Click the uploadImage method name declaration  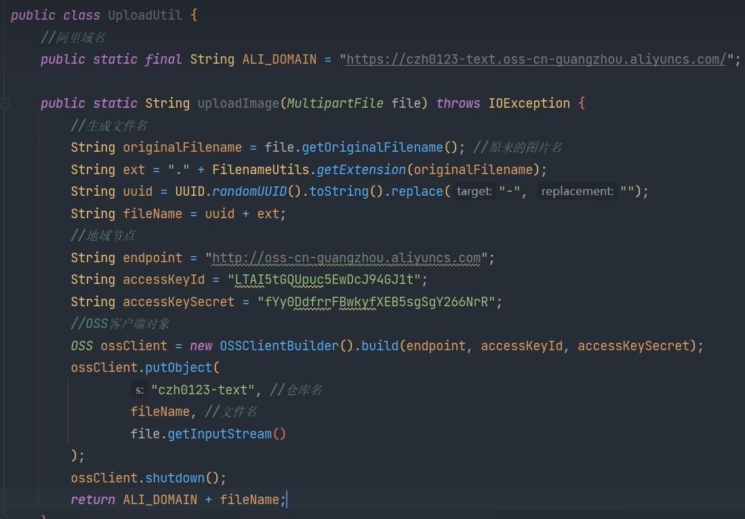pyautogui.click(x=238, y=103)
